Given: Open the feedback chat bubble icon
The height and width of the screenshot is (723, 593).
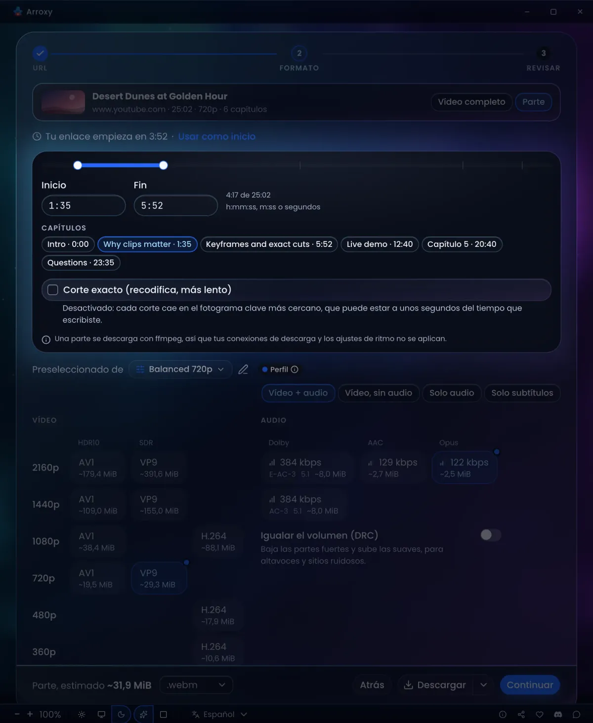Looking at the screenshot, I should 576,715.
